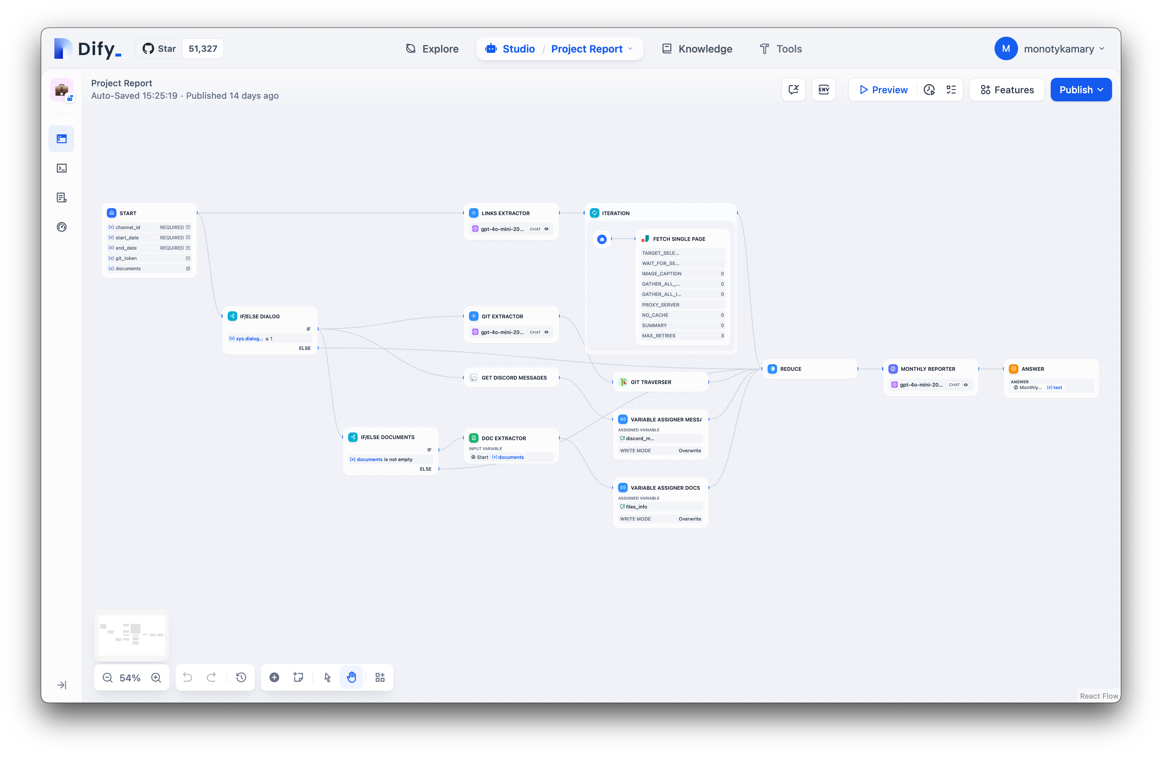Open the Explore tab
Viewport: 1162px width, 757px height.
click(433, 49)
